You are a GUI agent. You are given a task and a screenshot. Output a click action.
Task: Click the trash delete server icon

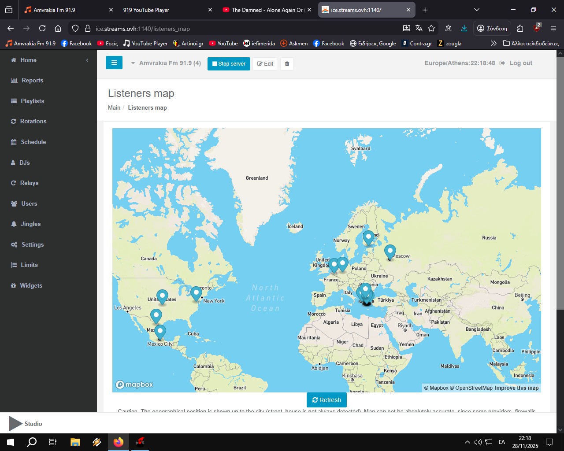click(x=287, y=64)
